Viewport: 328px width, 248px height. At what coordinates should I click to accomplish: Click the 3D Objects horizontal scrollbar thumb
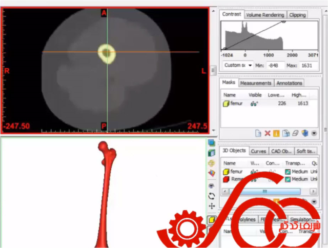tap(265, 191)
